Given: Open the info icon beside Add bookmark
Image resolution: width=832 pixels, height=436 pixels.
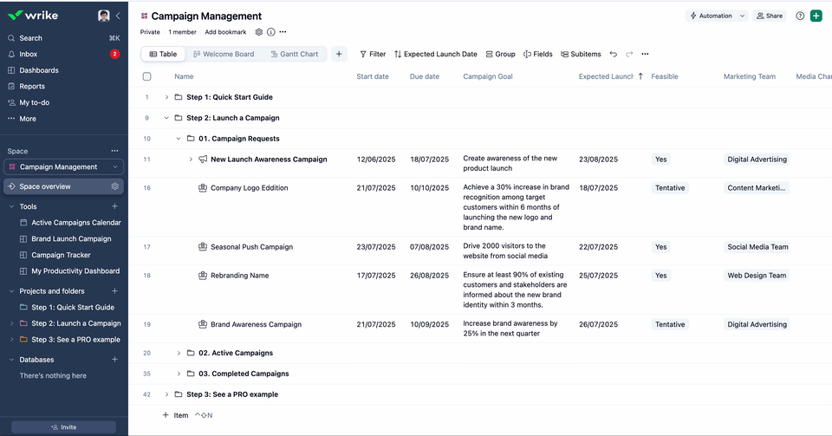Looking at the screenshot, I should coord(270,32).
